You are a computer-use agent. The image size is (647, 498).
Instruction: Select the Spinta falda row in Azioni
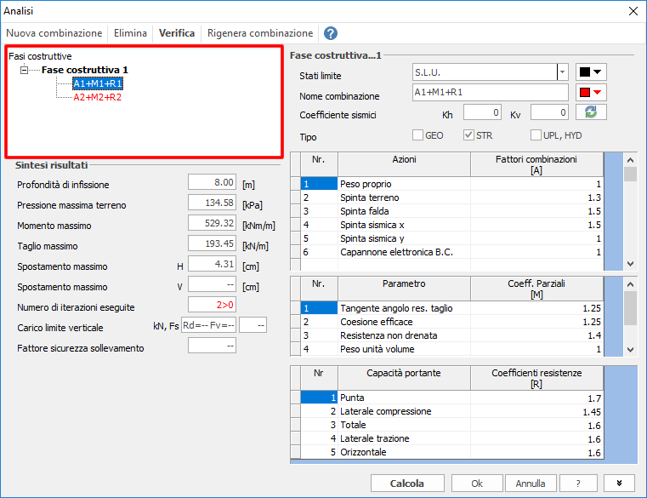(x=404, y=211)
